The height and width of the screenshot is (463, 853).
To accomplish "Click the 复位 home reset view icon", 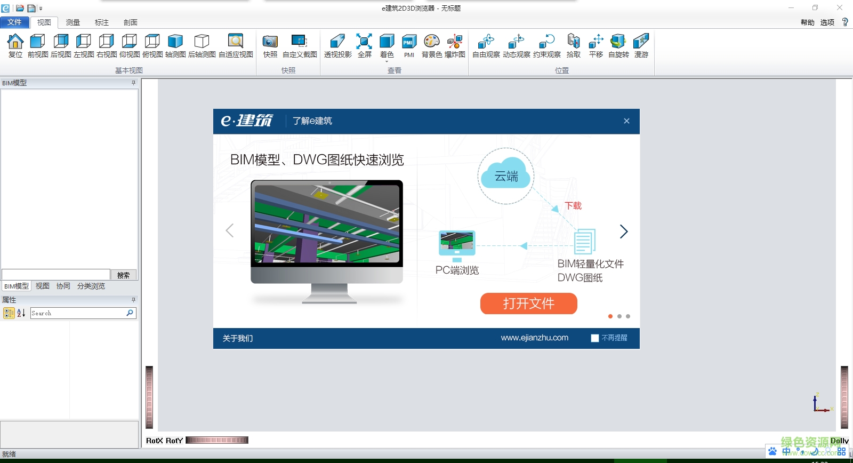I will [x=15, y=46].
